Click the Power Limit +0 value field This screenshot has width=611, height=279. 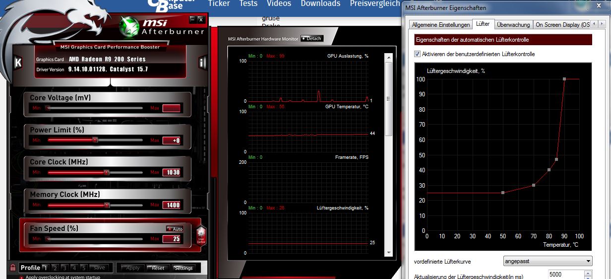tap(172, 140)
